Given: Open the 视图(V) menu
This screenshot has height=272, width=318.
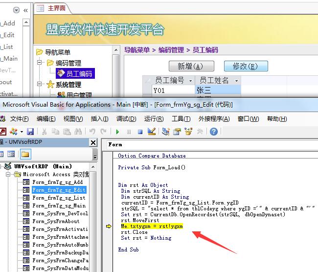Looking at the screenshot, I should tap(73, 119).
